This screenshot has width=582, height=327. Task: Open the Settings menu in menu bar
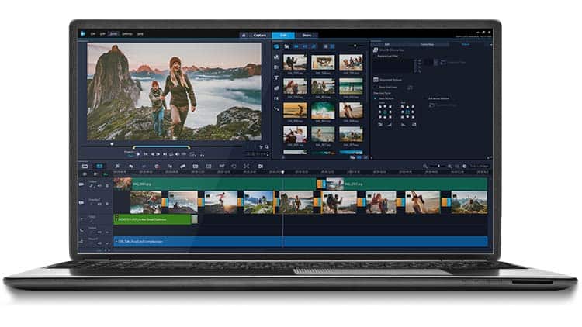click(127, 34)
